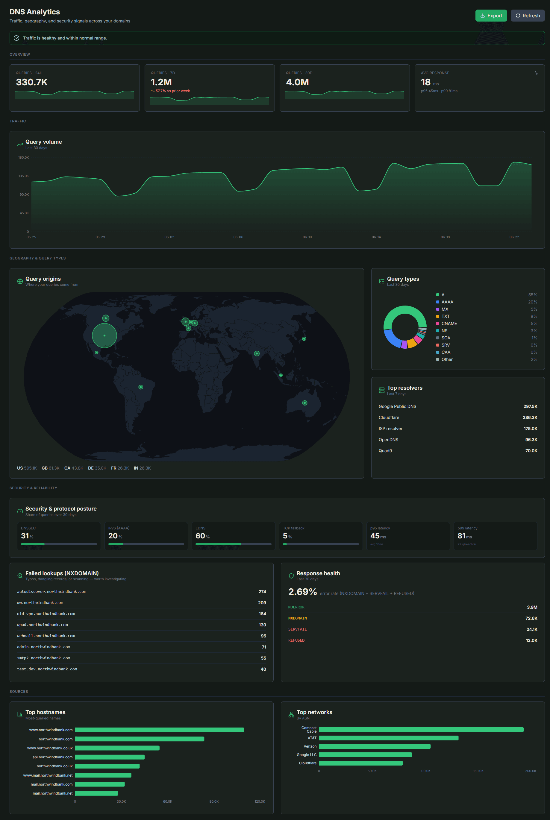Click the Quad9 resolver row
This screenshot has width=550, height=820.
pyautogui.click(x=458, y=450)
